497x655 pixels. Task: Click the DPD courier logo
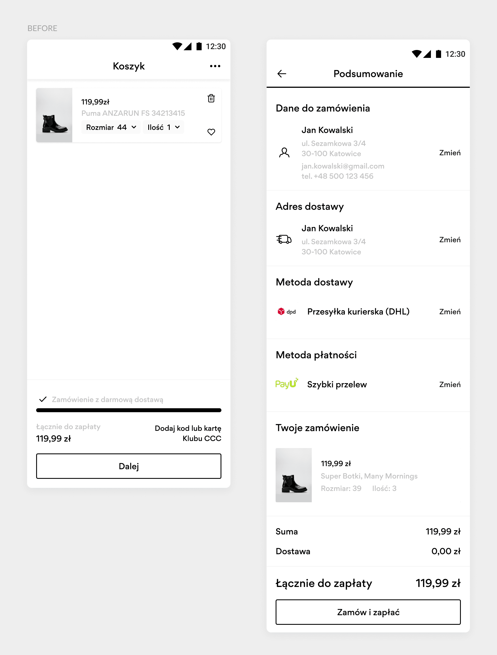(x=286, y=311)
